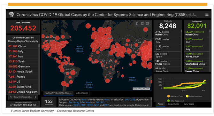Open the basemap gallery grid icon
214x116 pixels.
point(148,24)
